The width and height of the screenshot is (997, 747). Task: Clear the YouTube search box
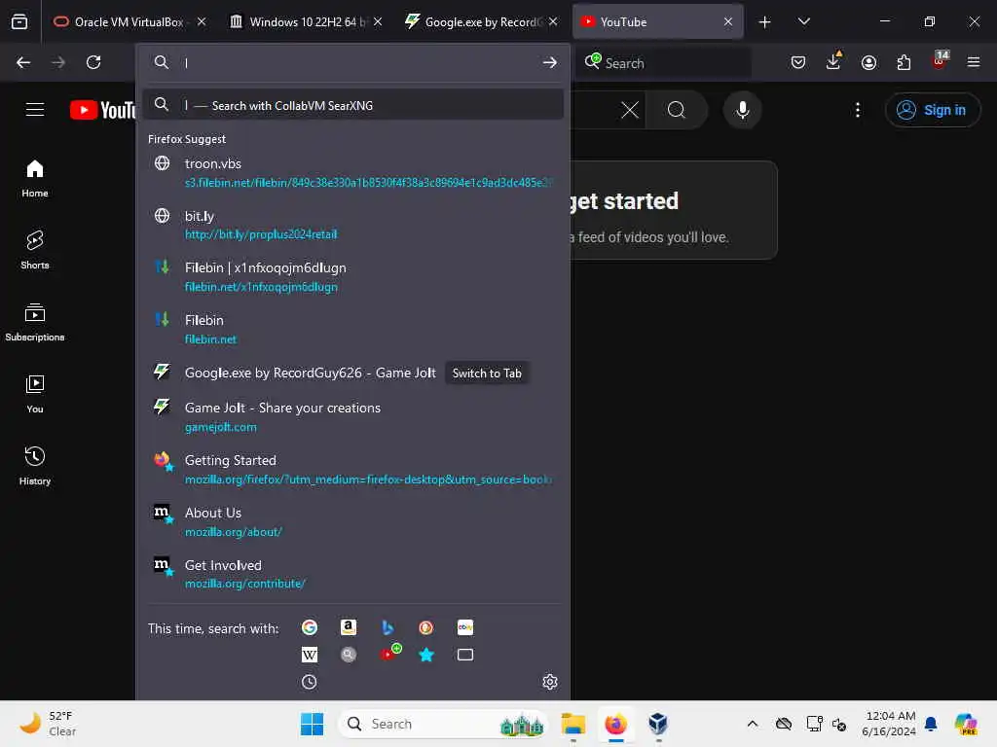(630, 110)
